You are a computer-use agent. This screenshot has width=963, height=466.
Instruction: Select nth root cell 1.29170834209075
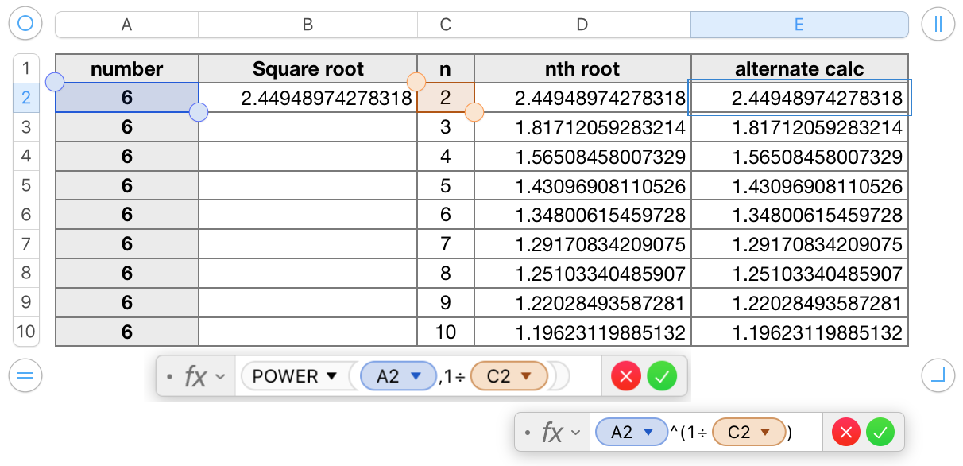coord(582,244)
